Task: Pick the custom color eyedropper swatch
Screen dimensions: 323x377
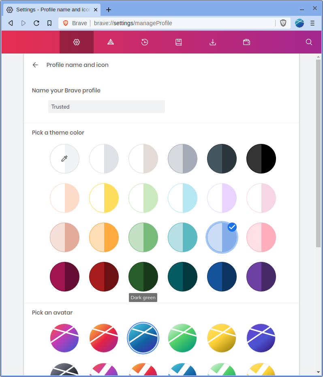Action: coord(64,159)
